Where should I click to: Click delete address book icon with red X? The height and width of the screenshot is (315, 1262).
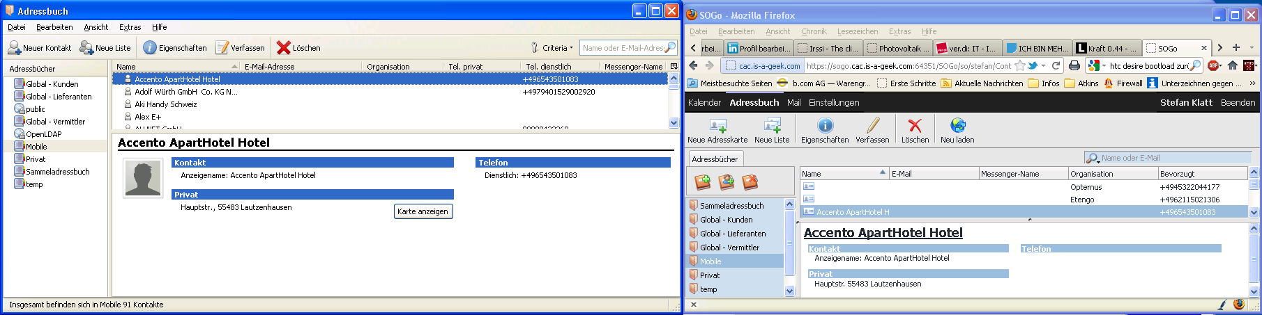tap(750, 182)
